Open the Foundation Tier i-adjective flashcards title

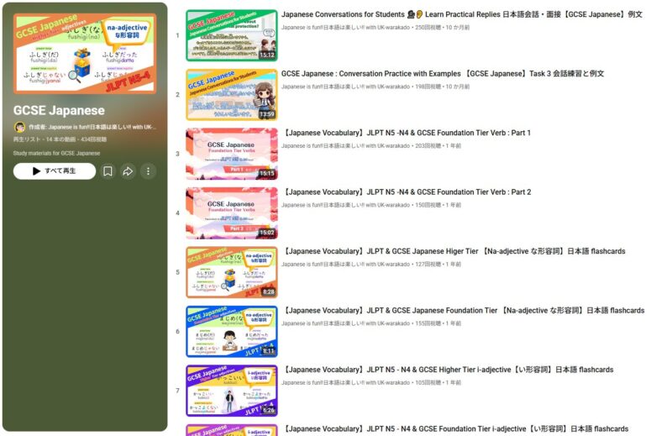click(454, 429)
